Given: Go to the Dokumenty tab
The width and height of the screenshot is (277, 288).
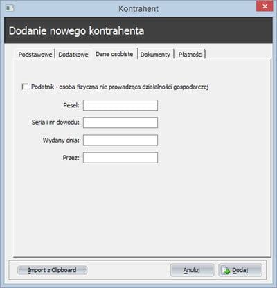Looking at the screenshot, I should (x=155, y=55).
